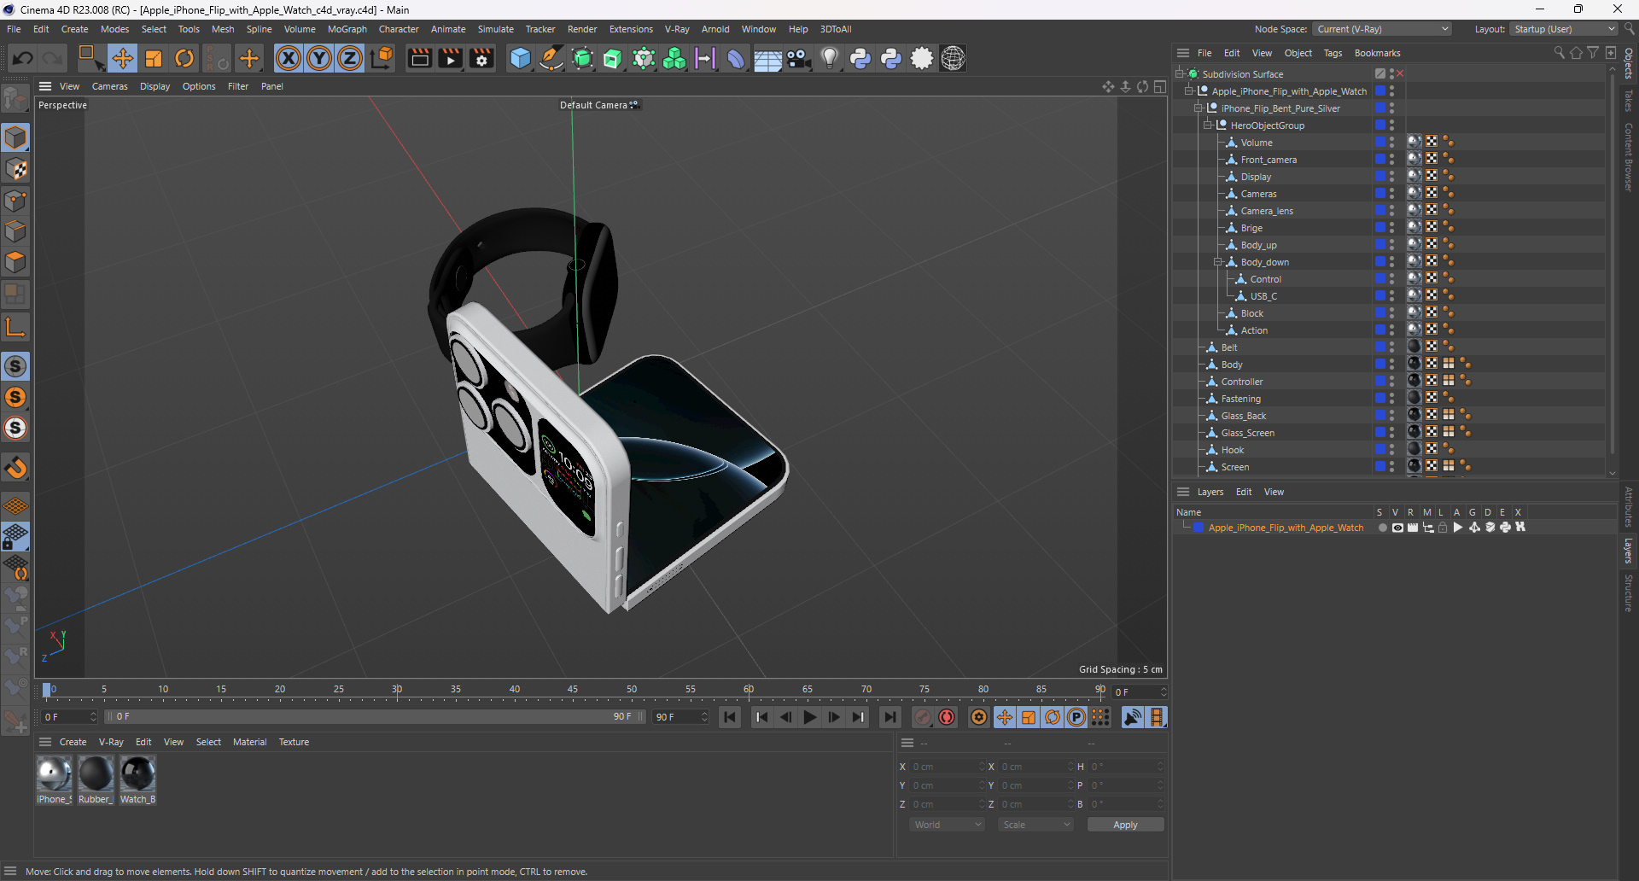Open the Extensions menu
This screenshot has height=881, width=1639.
(631, 29)
